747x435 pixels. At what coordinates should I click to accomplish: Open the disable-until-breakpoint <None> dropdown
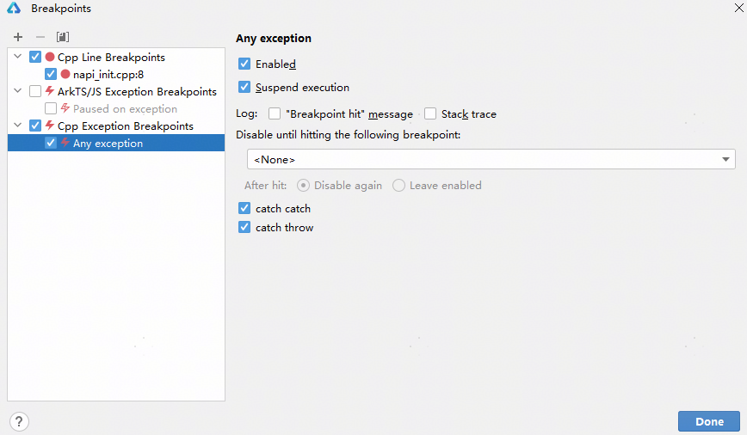tap(491, 160)
